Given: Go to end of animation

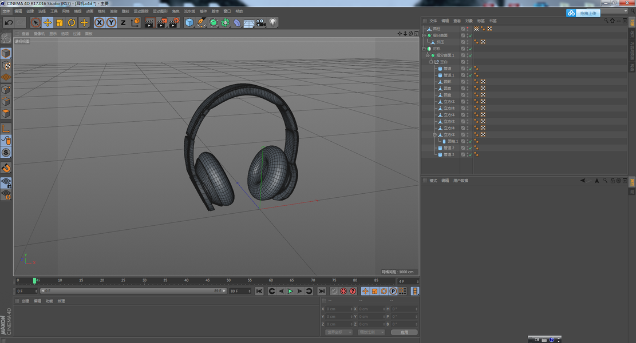Looking at the screenshot, I should pos(321,291).
